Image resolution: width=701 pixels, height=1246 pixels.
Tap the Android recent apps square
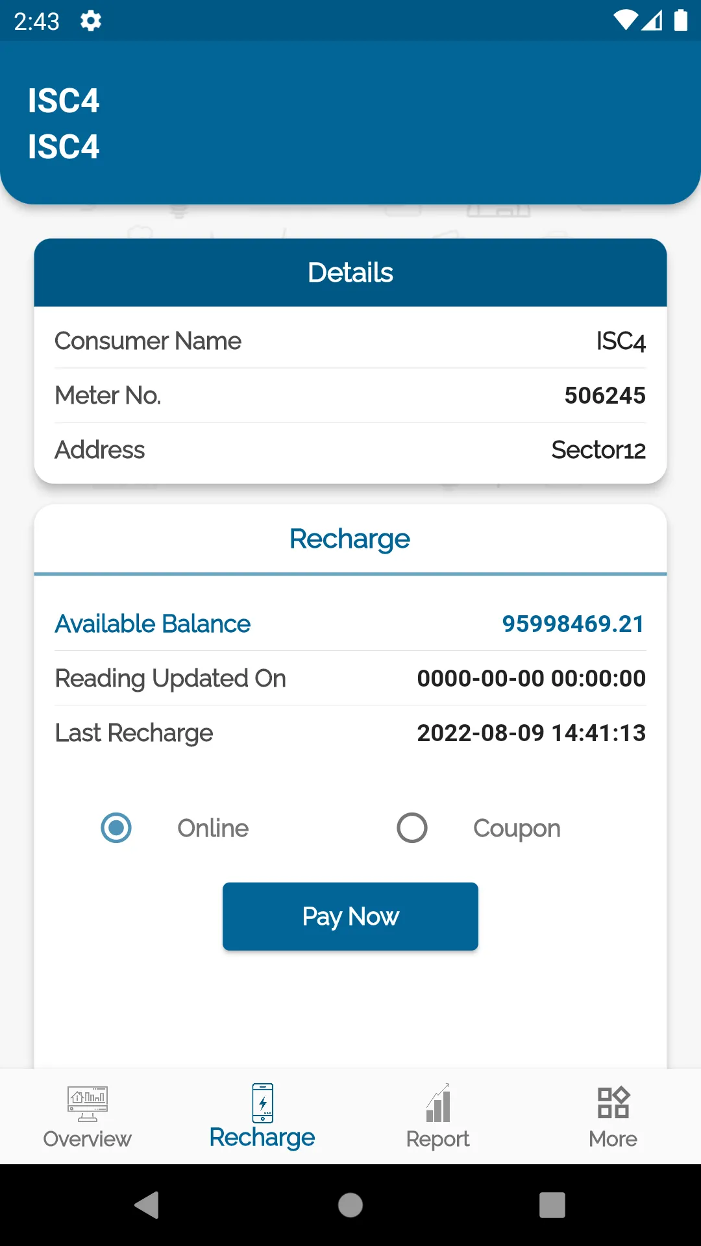(x=552, y=1205)
